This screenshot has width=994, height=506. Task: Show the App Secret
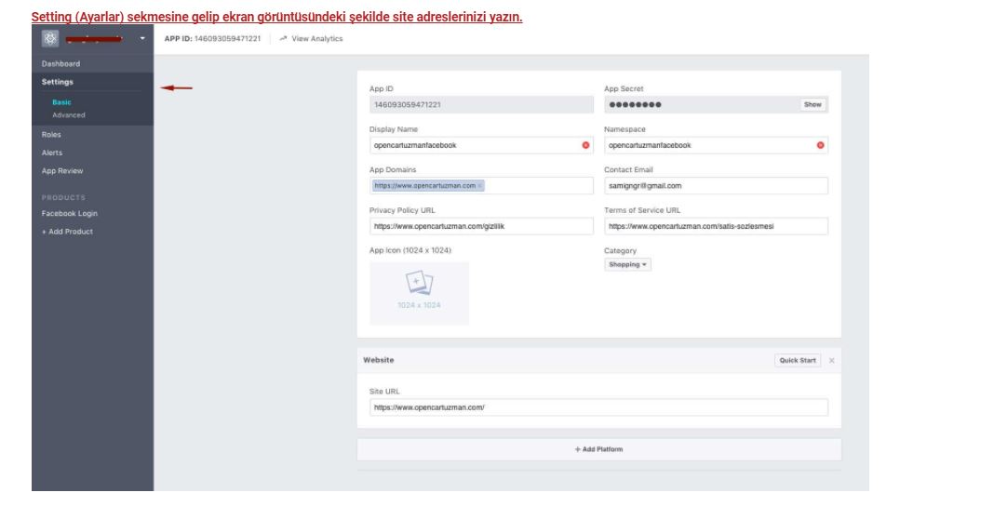click(813, 104)
